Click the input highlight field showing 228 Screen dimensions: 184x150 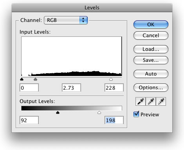coord(114,88)
